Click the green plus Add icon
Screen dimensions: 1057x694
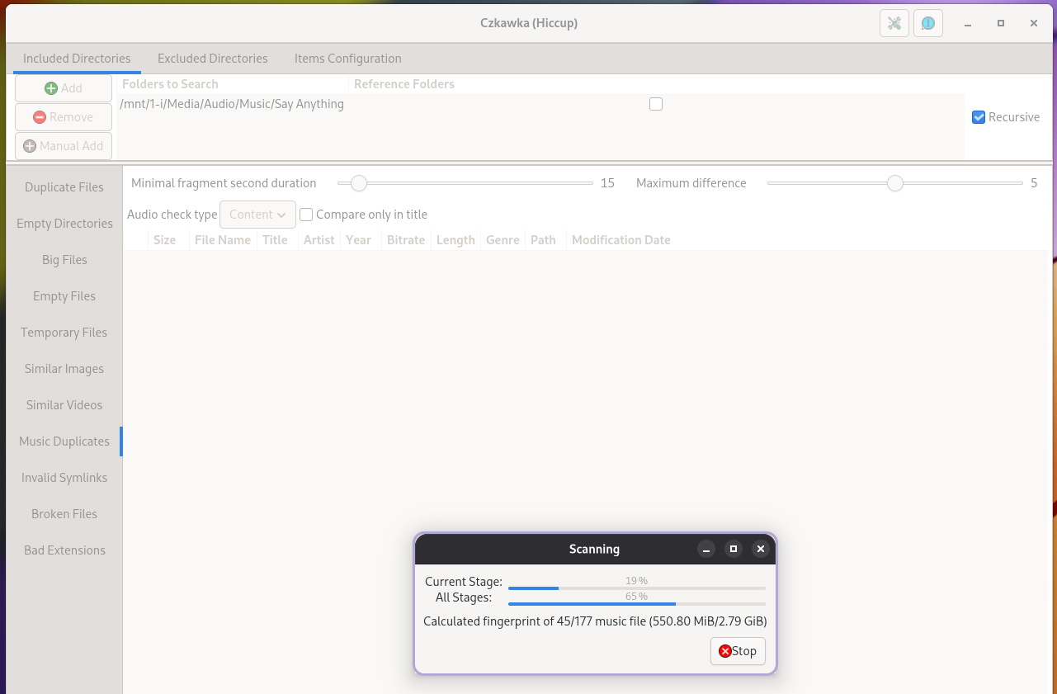[x=51, y=88]
